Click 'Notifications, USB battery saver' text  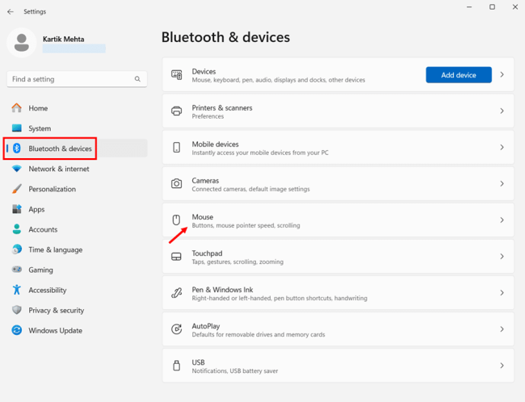coord(235,371)
